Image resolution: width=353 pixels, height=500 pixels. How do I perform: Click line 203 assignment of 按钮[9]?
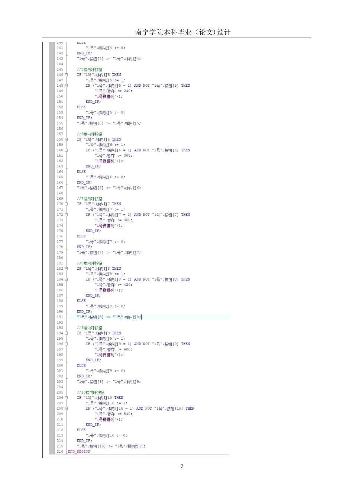[x=109, y=382]
